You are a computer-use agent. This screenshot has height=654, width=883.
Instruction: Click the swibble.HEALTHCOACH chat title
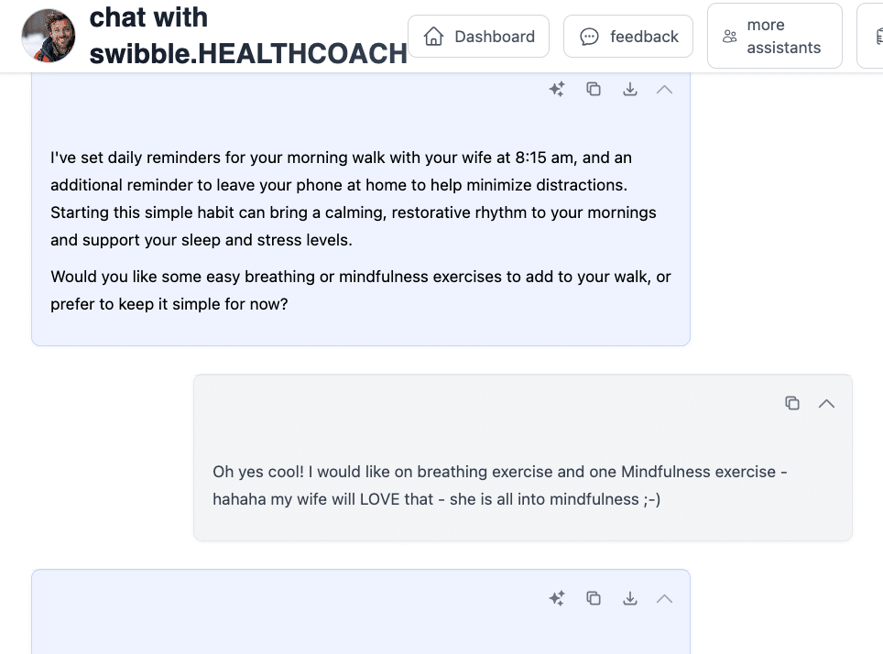tap(247, 36)
